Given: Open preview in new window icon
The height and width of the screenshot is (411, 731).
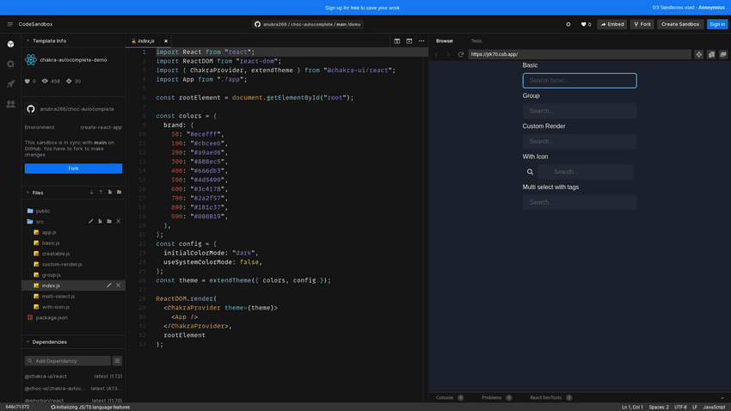Looking at the screenshot, I should [x=711, y=54].
